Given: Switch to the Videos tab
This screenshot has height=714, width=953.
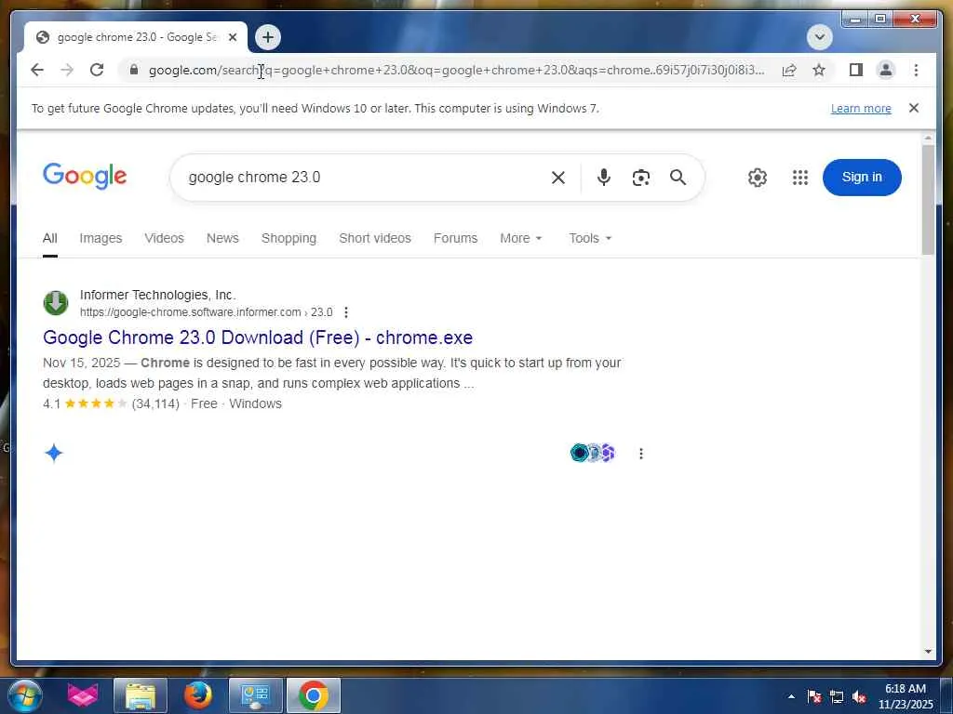Looking at the screenshot, I should [164, 239].
